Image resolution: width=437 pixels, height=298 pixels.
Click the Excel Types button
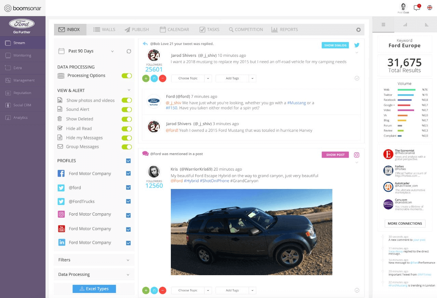[x=94, y=289]
